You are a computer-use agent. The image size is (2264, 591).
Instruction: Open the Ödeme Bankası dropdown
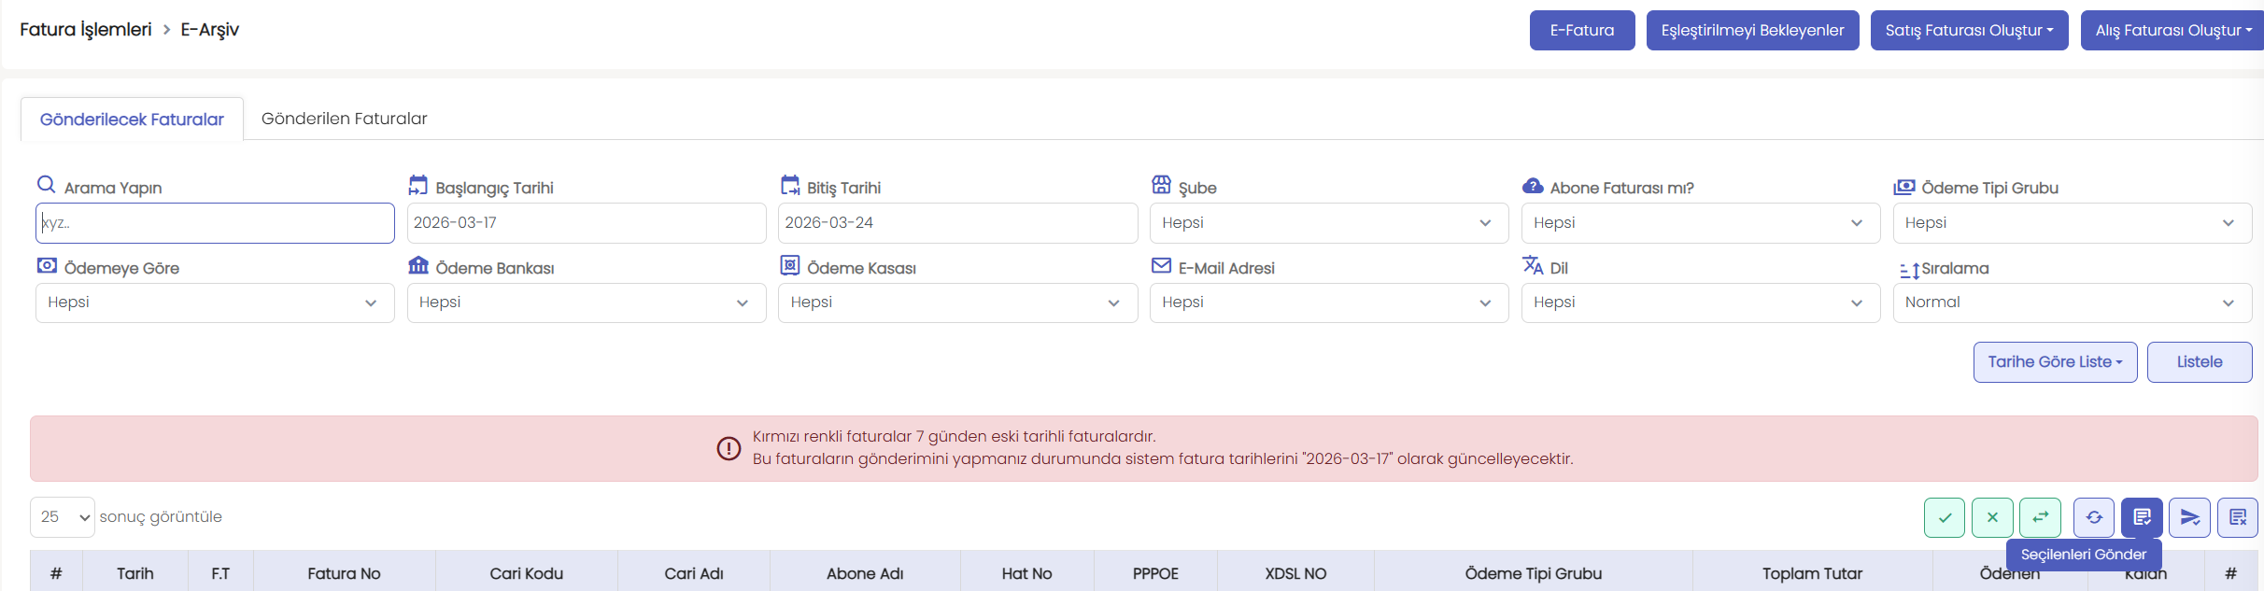(586, 303)
